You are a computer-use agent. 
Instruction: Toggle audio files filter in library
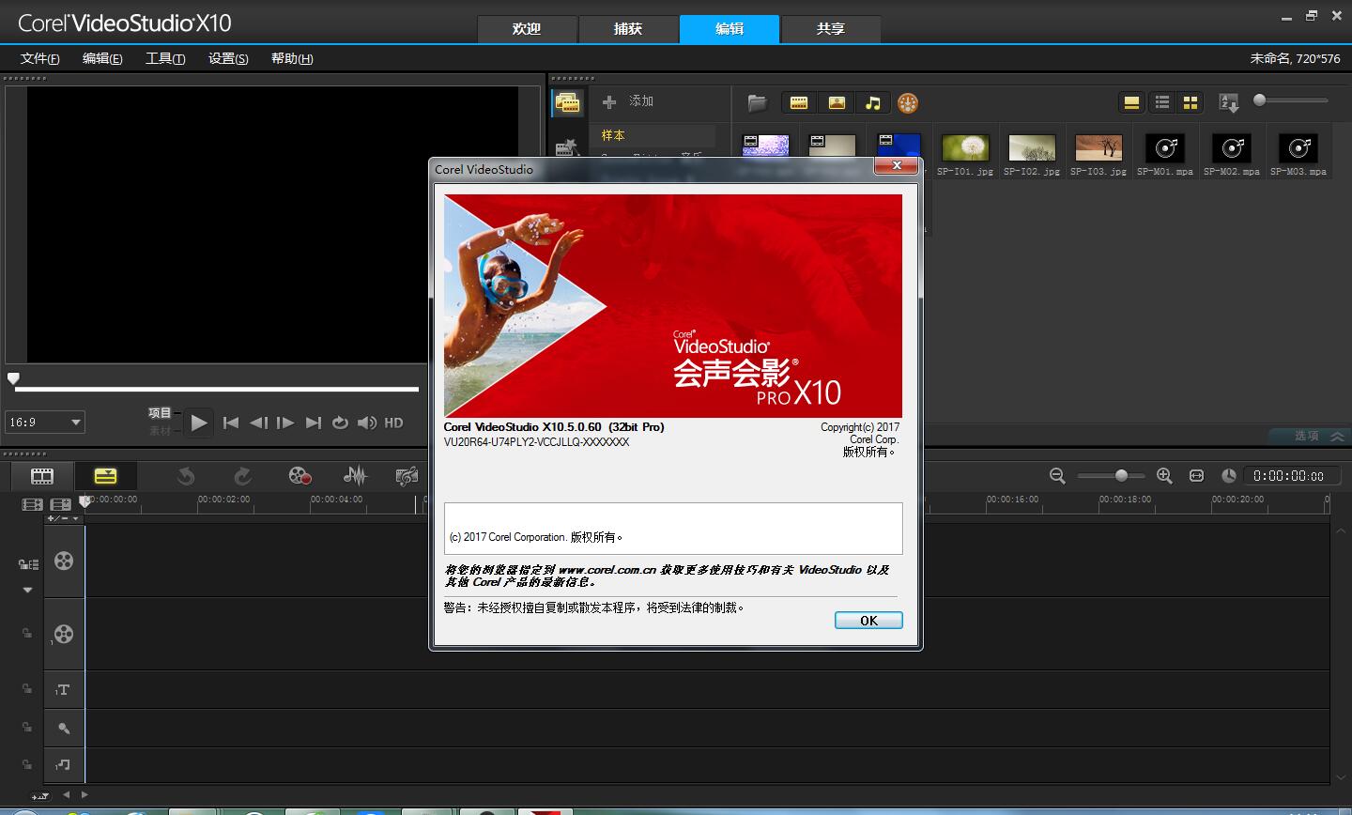[873, 102]
